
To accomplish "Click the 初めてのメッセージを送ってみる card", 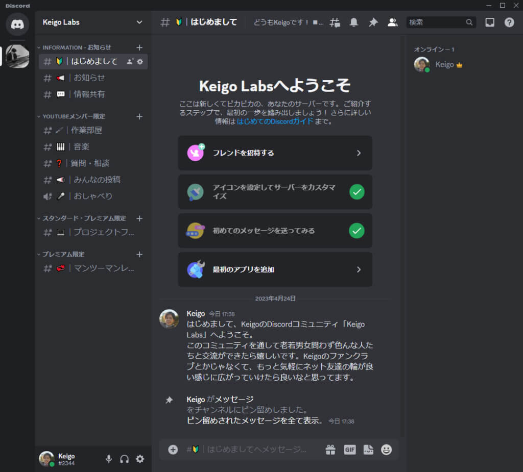I will coord(275,231).
